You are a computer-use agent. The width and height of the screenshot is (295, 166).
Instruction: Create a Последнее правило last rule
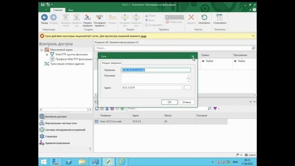point(100,20)
